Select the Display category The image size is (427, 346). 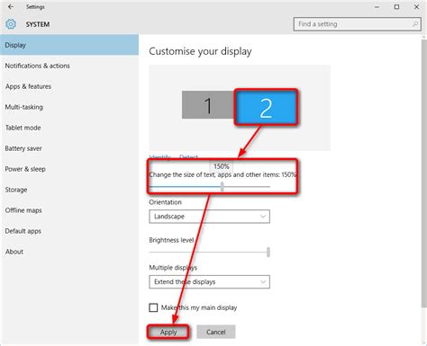pyautogui.click(x=69, y=45)
